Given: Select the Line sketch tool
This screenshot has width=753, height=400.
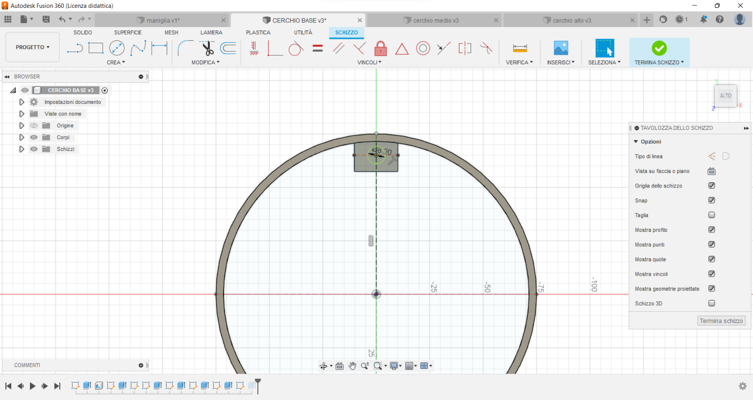Looking at the screenshot, I should [75, 49].
